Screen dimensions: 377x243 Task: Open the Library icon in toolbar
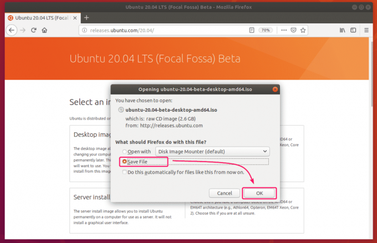(343, 30)
